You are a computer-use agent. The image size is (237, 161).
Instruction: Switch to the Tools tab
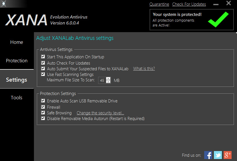pyautogui.click(x=17, y=98)
